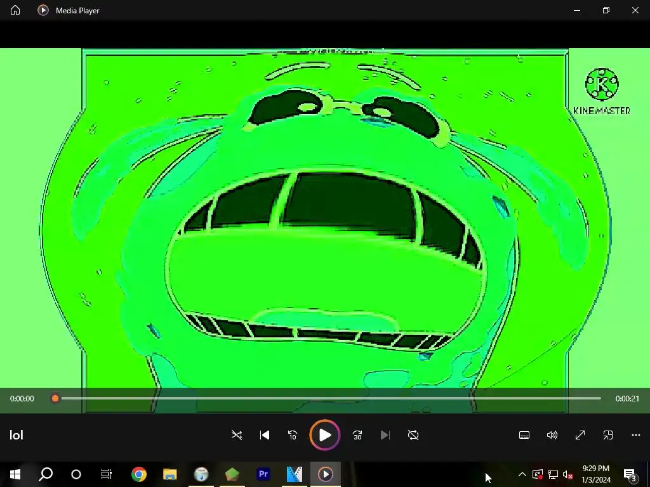Skip to previous track
Image resolution: width=650 pixels, height=487 pixels.
[265, 435]
